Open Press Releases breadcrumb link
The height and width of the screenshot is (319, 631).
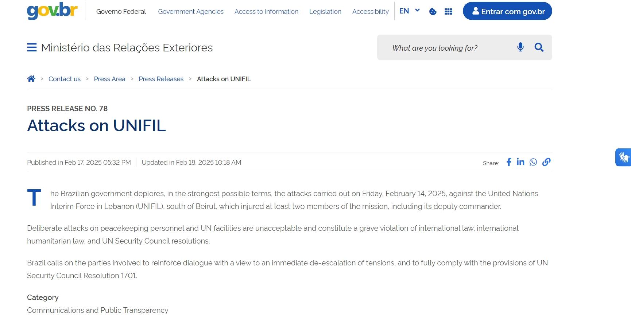pos(161,79)
